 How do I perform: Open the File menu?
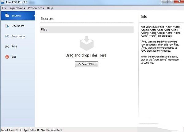pos(5,8)
